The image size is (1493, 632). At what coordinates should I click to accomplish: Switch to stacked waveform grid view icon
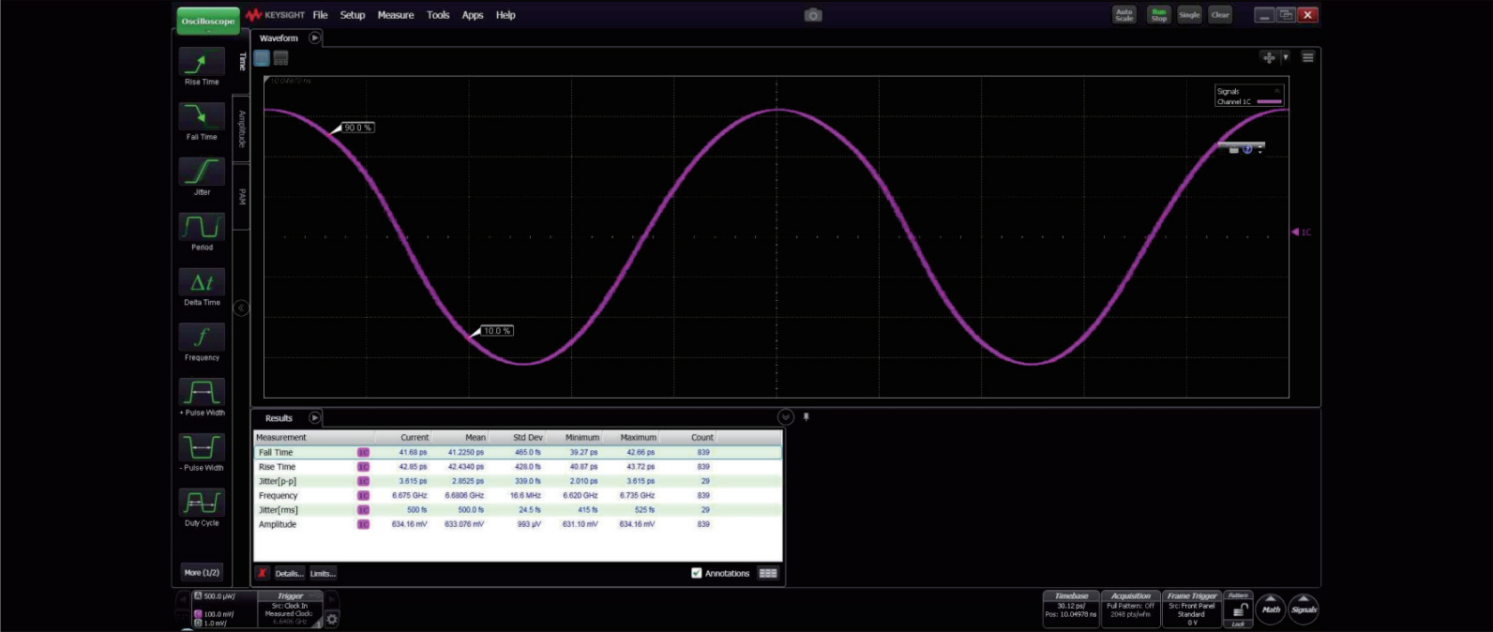[280, 58]
